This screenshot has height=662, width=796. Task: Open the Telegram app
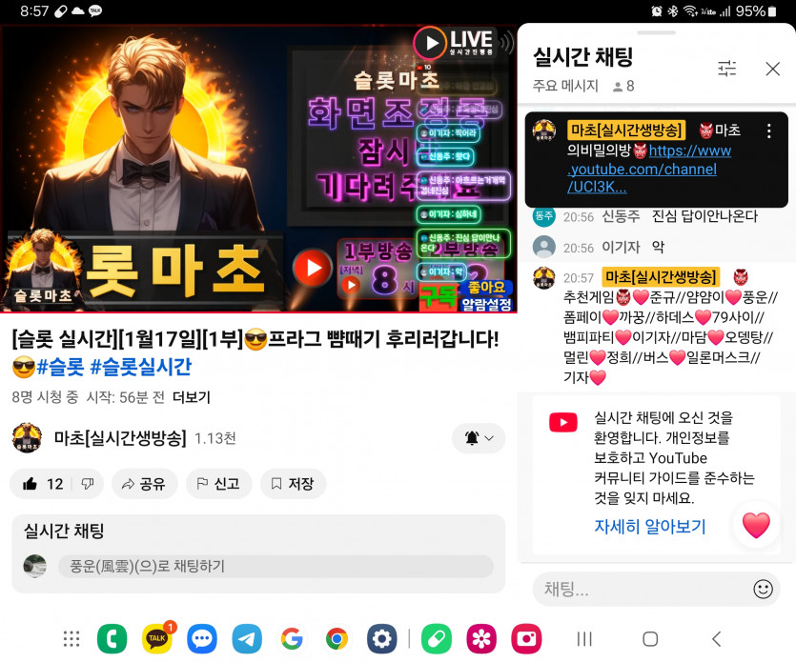tap(247, 639)
